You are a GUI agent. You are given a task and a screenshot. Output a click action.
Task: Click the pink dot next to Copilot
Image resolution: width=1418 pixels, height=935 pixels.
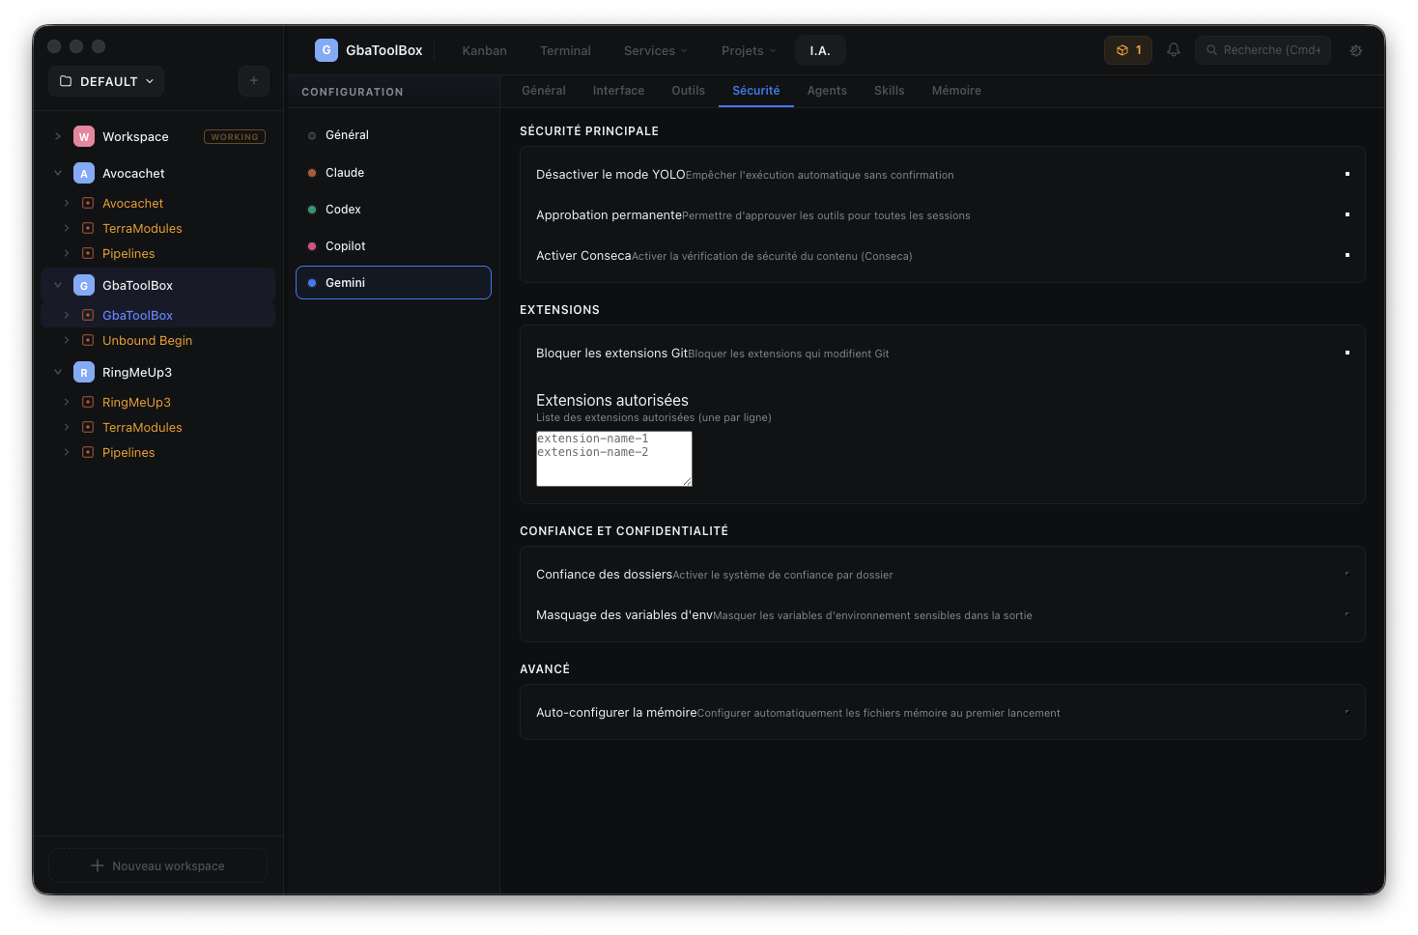tap(312, 246)
